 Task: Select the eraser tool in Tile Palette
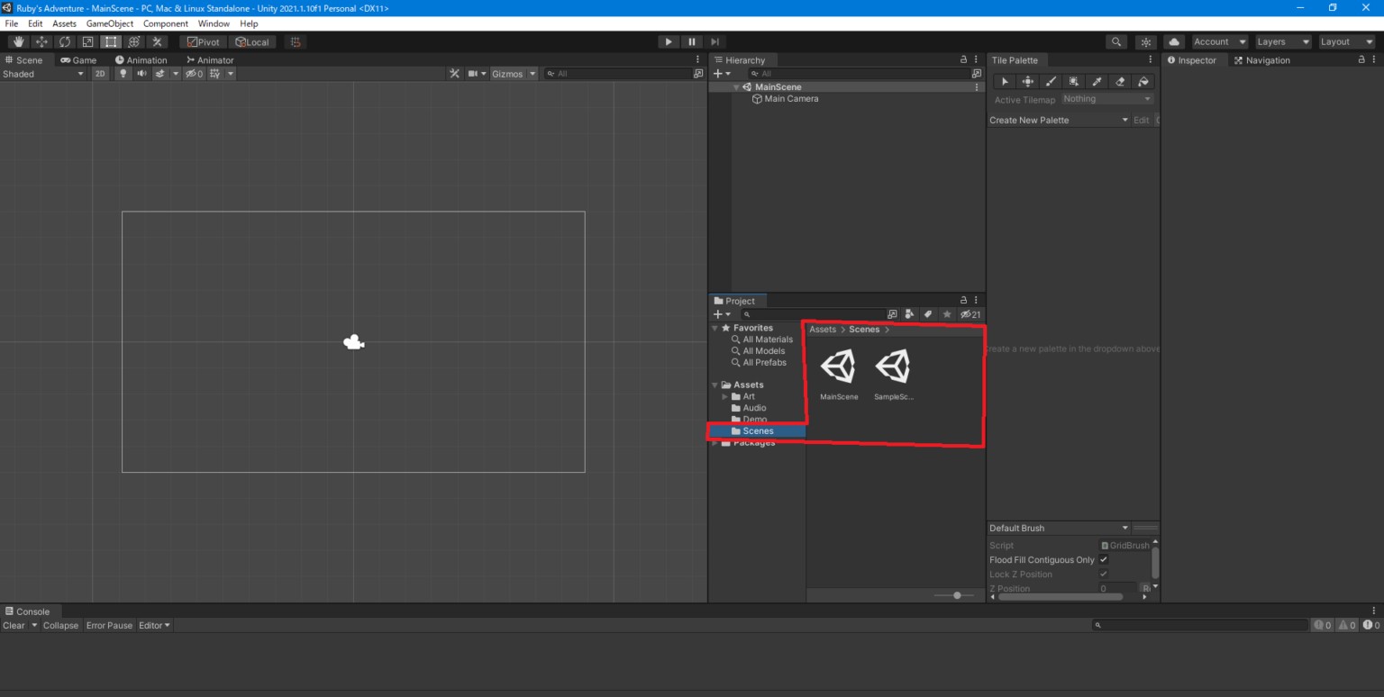(x=1120, y=82)
